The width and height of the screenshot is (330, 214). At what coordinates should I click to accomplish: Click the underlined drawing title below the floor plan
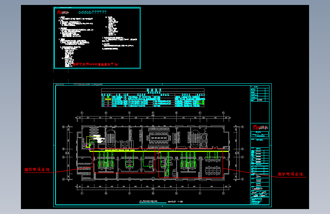[148, 201]
